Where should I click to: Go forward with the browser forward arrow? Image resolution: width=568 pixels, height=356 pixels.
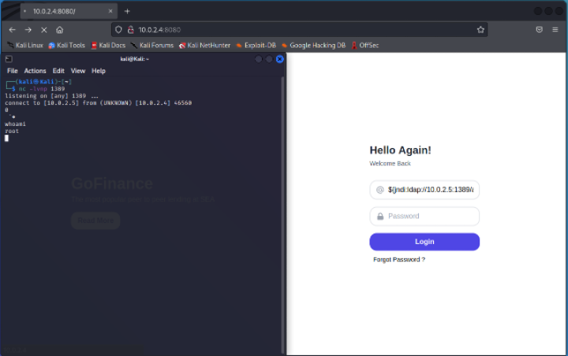28,30
